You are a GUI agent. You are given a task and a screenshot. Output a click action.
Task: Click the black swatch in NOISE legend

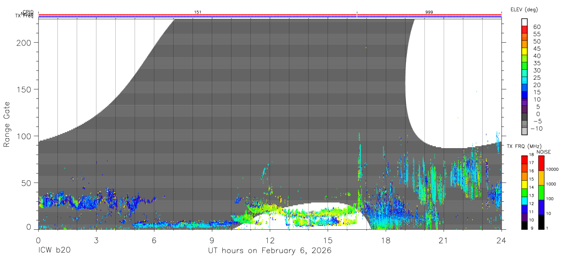[541, 221]
